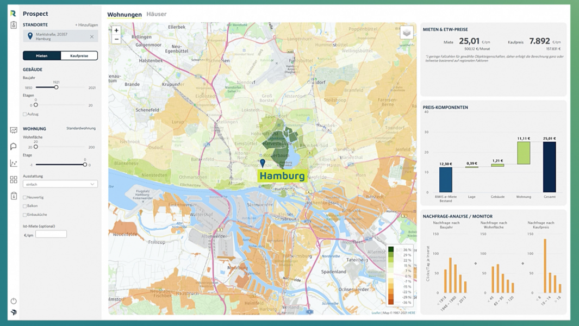Viewport: 579px width, 326px height.
Task: Open the Ausstattung dropdown
Action: coord(60,184)
